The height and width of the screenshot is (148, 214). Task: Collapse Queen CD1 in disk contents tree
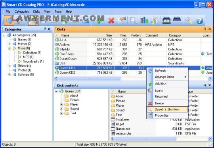click(x=56, y=91)
